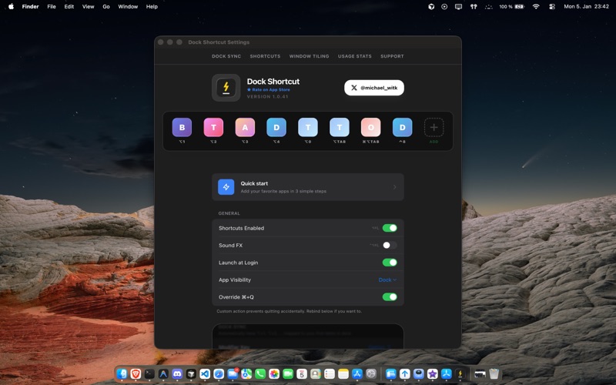Screen dimensions: 616x385
Task: Open the Apple menu
Action: pos(11,6)
